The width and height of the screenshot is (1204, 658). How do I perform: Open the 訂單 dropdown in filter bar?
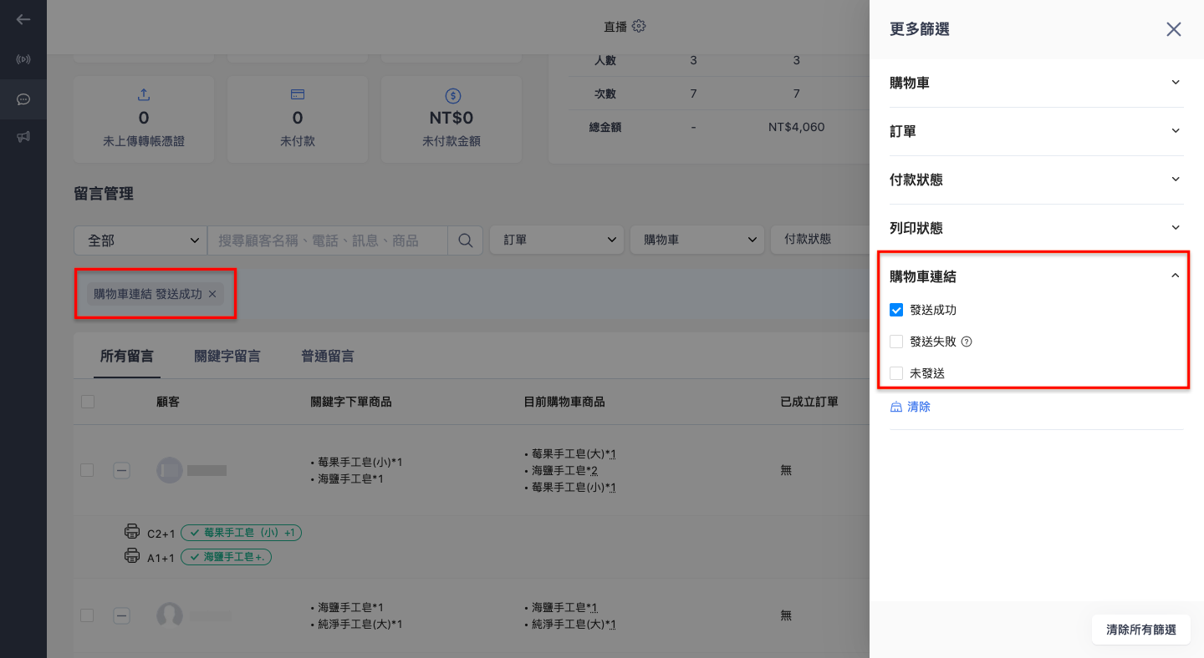coord(557,240)
